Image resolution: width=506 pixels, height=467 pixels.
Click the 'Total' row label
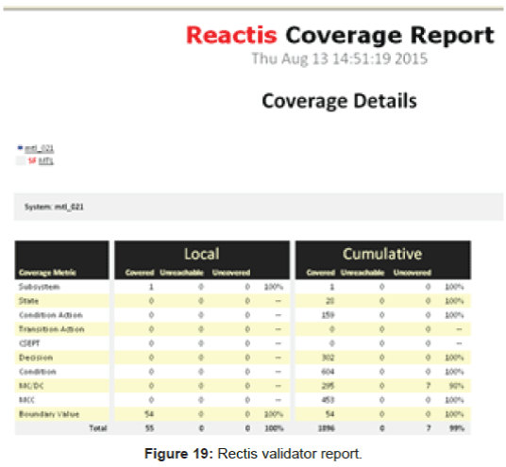coord(98,428)
